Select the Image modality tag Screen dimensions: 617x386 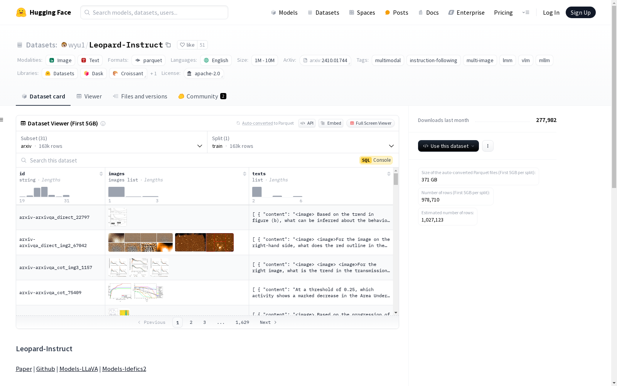point(61,60)
